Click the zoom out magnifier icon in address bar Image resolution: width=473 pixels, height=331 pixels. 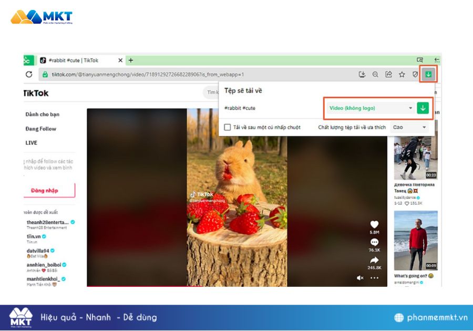(x=375, y=75)
